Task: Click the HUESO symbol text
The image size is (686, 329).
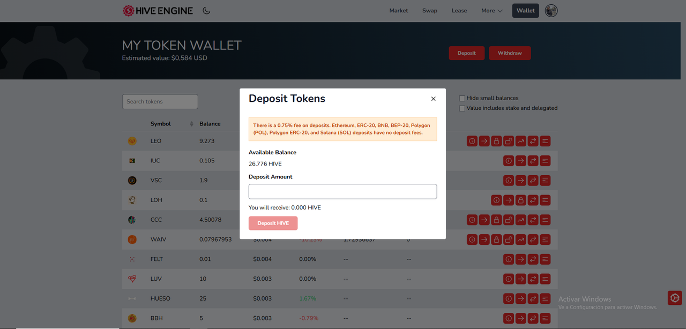Action: pos(160,298)
